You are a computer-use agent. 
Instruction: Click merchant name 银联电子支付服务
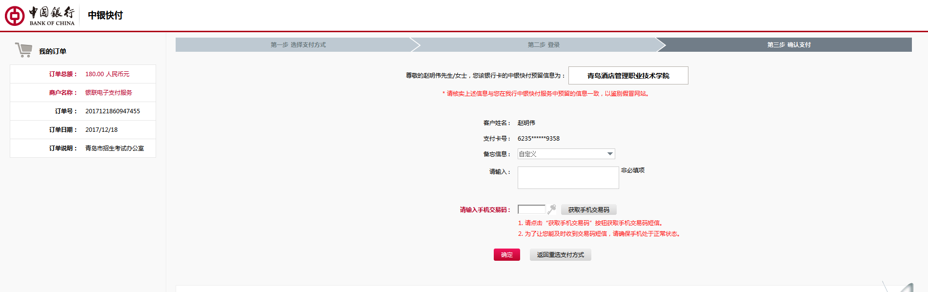[x=109, y=93]
